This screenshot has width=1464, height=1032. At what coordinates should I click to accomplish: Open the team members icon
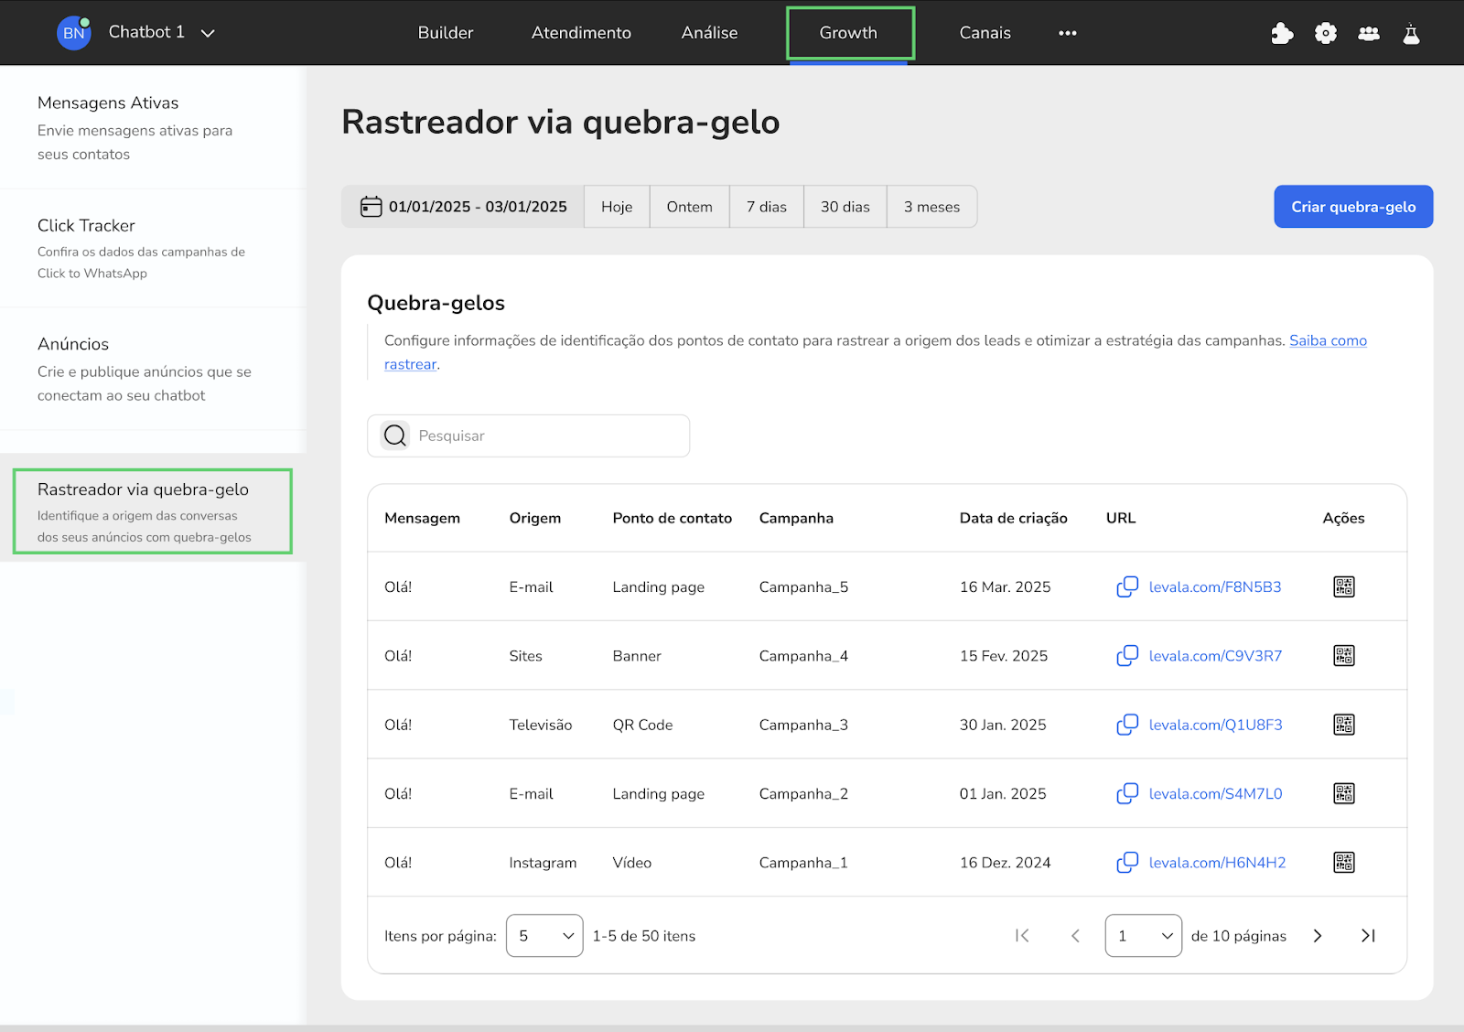1369,34
